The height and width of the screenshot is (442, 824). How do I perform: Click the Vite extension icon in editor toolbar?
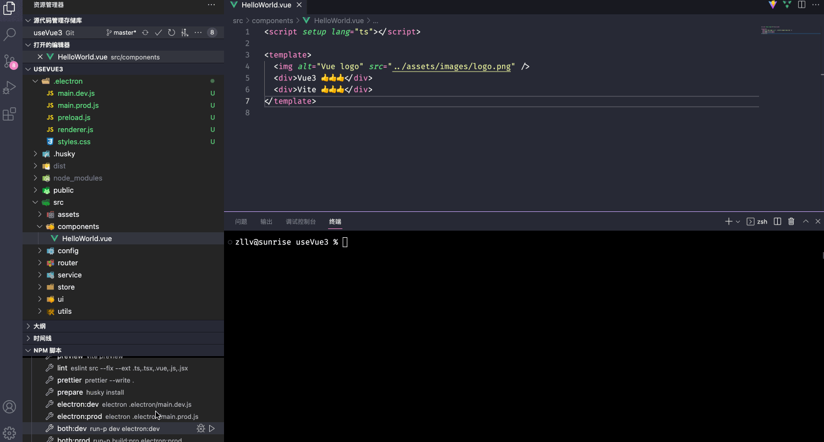coord(773,4)
